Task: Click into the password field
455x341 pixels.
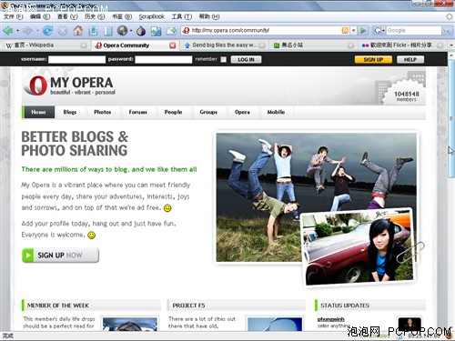Action: (164, 59)
